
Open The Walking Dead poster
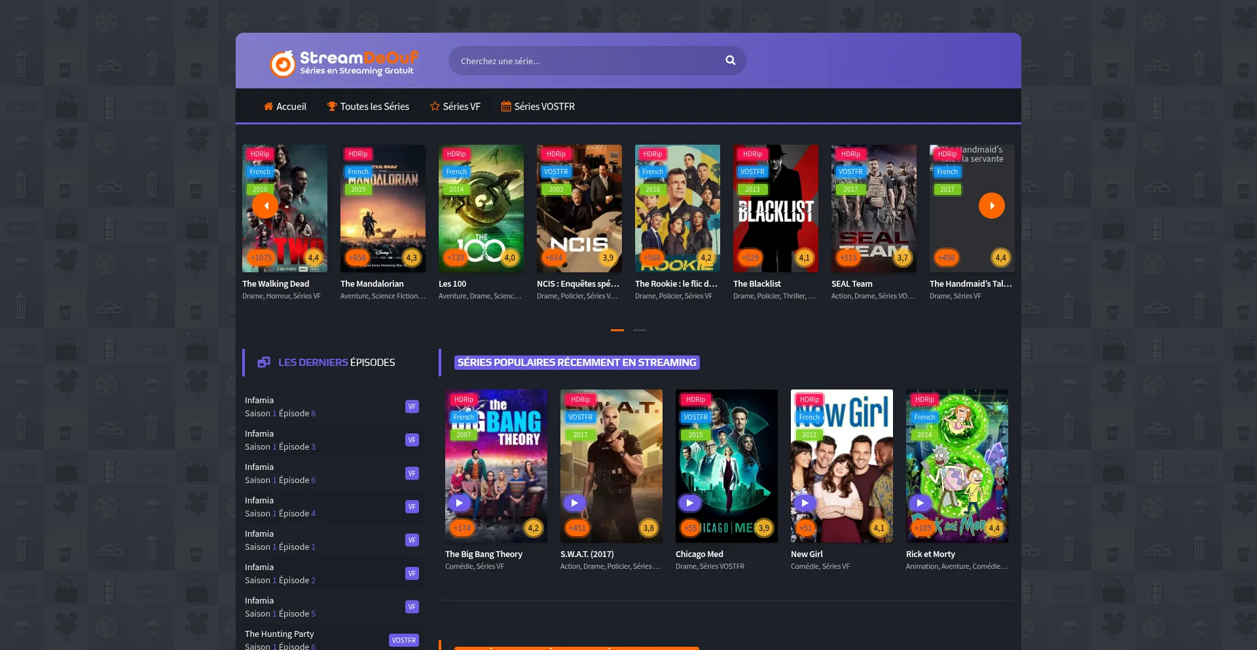click(x=285, y=208)
